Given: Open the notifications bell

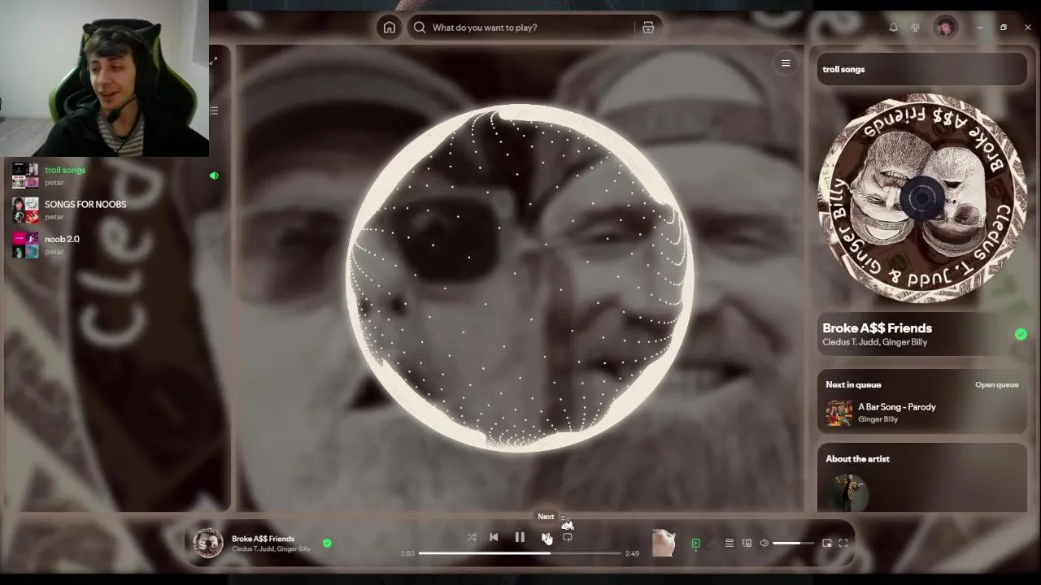Looking at the screenshot, I should pyautogui.click(x=893, y=28).
